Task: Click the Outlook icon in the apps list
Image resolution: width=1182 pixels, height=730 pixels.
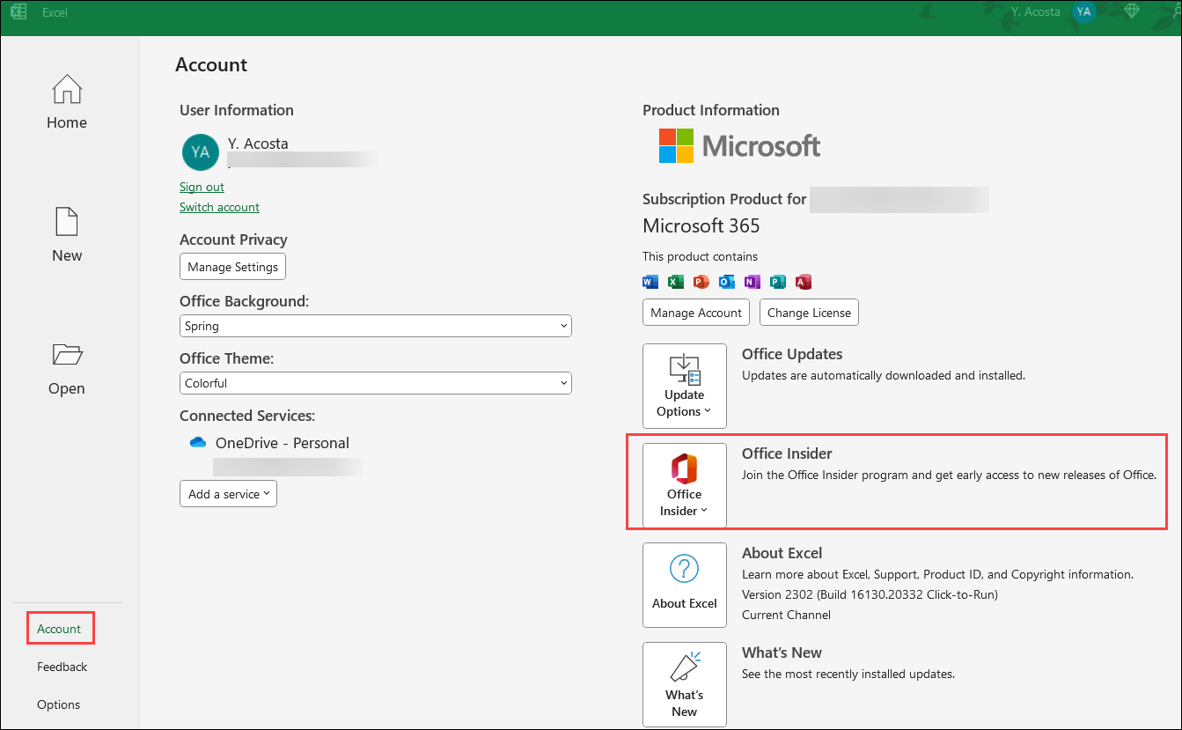Action: pyautogui.click(x=726, y=282)
